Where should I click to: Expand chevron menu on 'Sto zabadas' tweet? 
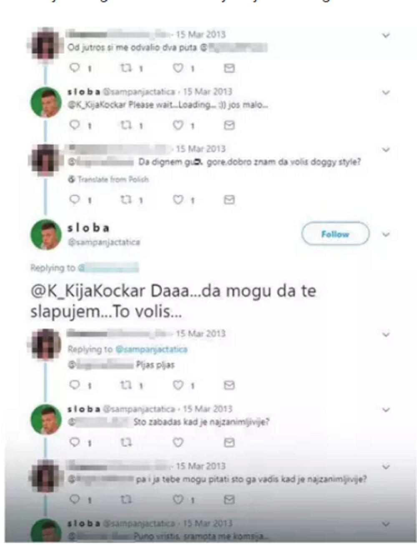point(386,410)
